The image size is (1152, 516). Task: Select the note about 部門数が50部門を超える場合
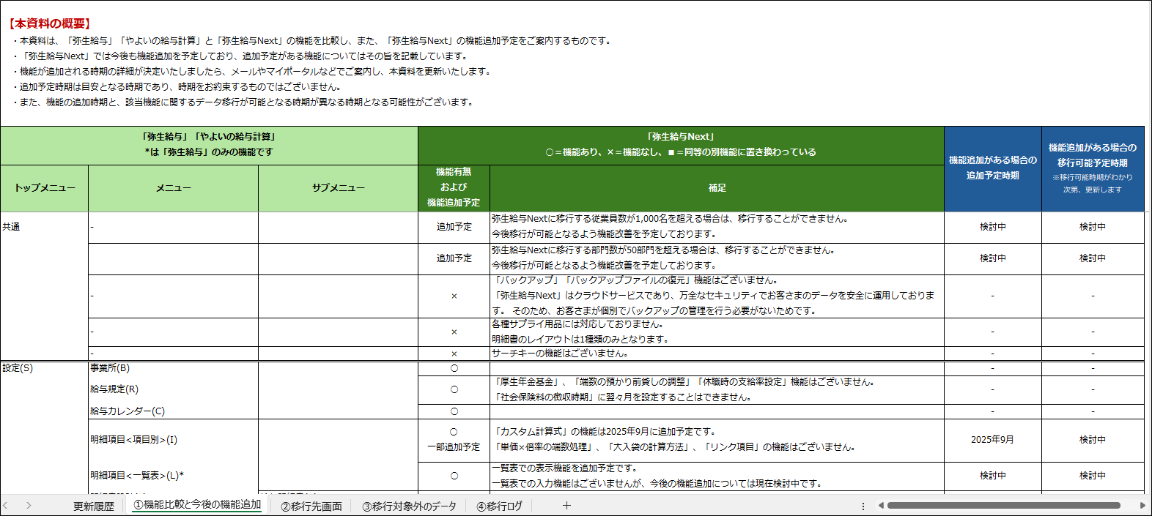[x=717, y=258]
